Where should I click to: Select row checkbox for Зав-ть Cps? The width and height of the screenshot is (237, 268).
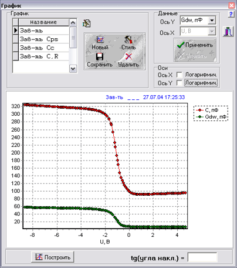click(15, 39)
